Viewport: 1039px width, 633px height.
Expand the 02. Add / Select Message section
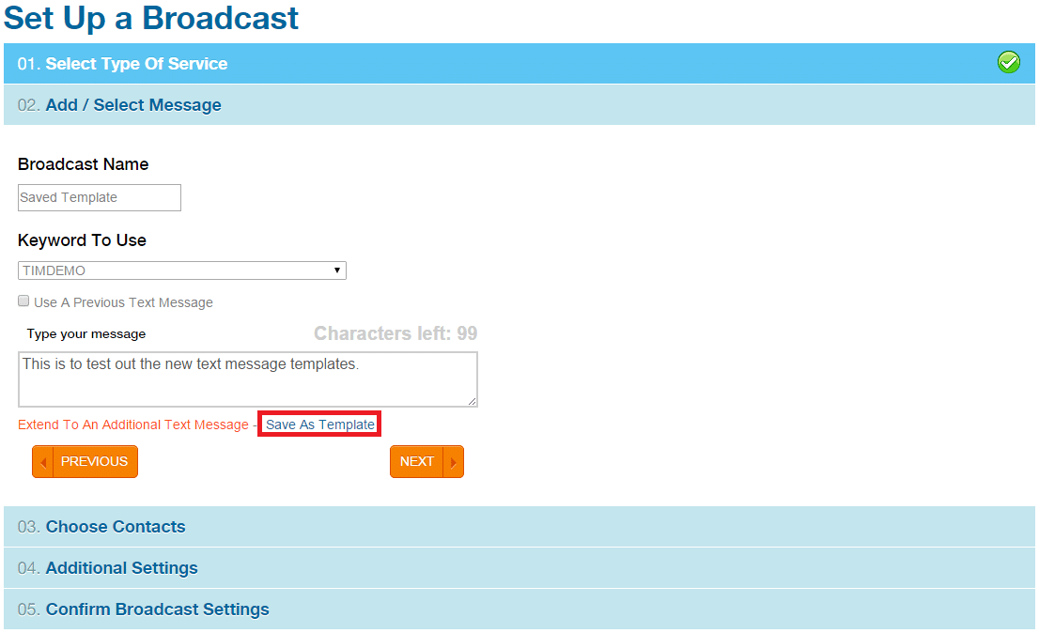519,104
